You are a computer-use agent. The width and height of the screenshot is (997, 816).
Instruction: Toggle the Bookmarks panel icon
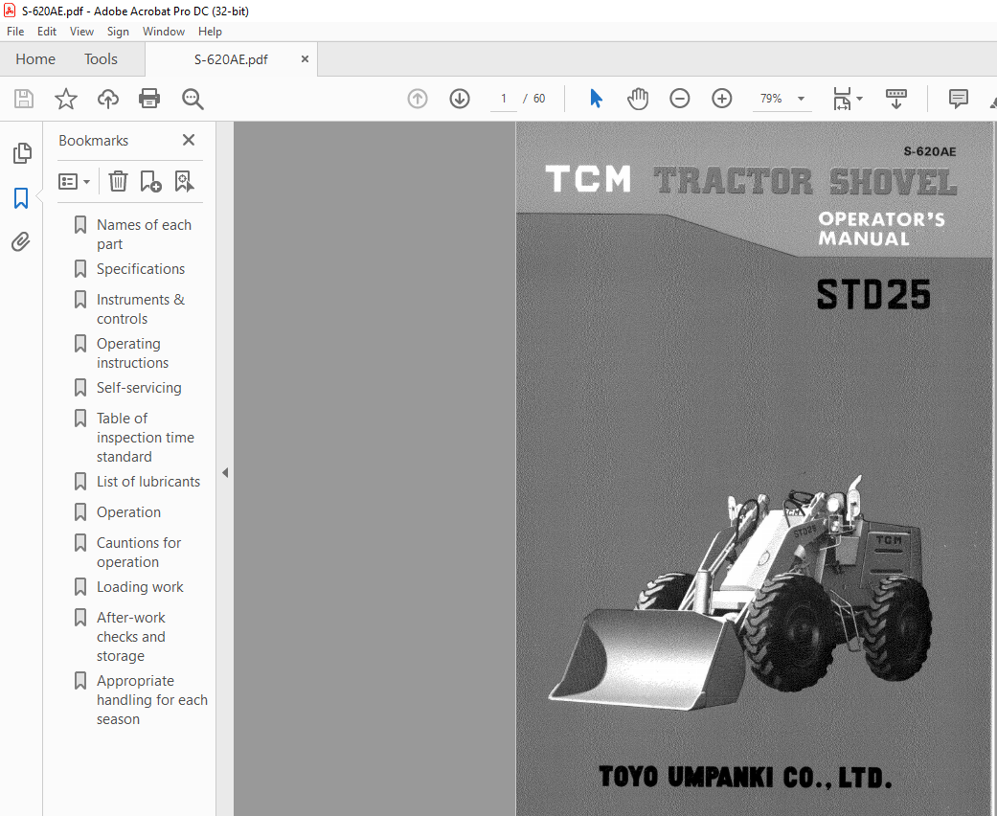[x=21, y=198]
